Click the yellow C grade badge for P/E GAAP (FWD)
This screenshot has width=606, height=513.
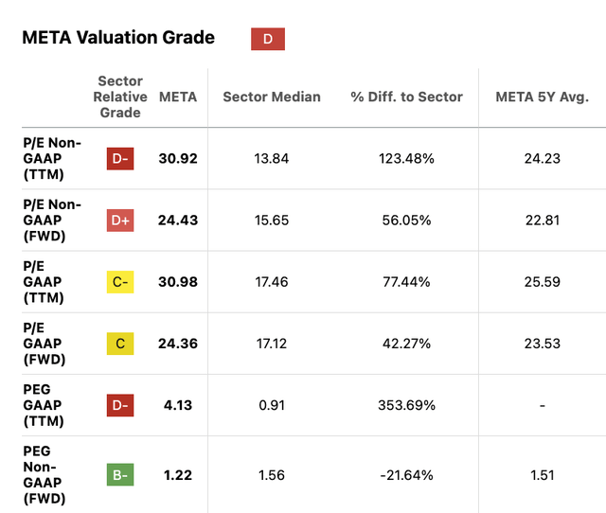click(x=120, y=344)
